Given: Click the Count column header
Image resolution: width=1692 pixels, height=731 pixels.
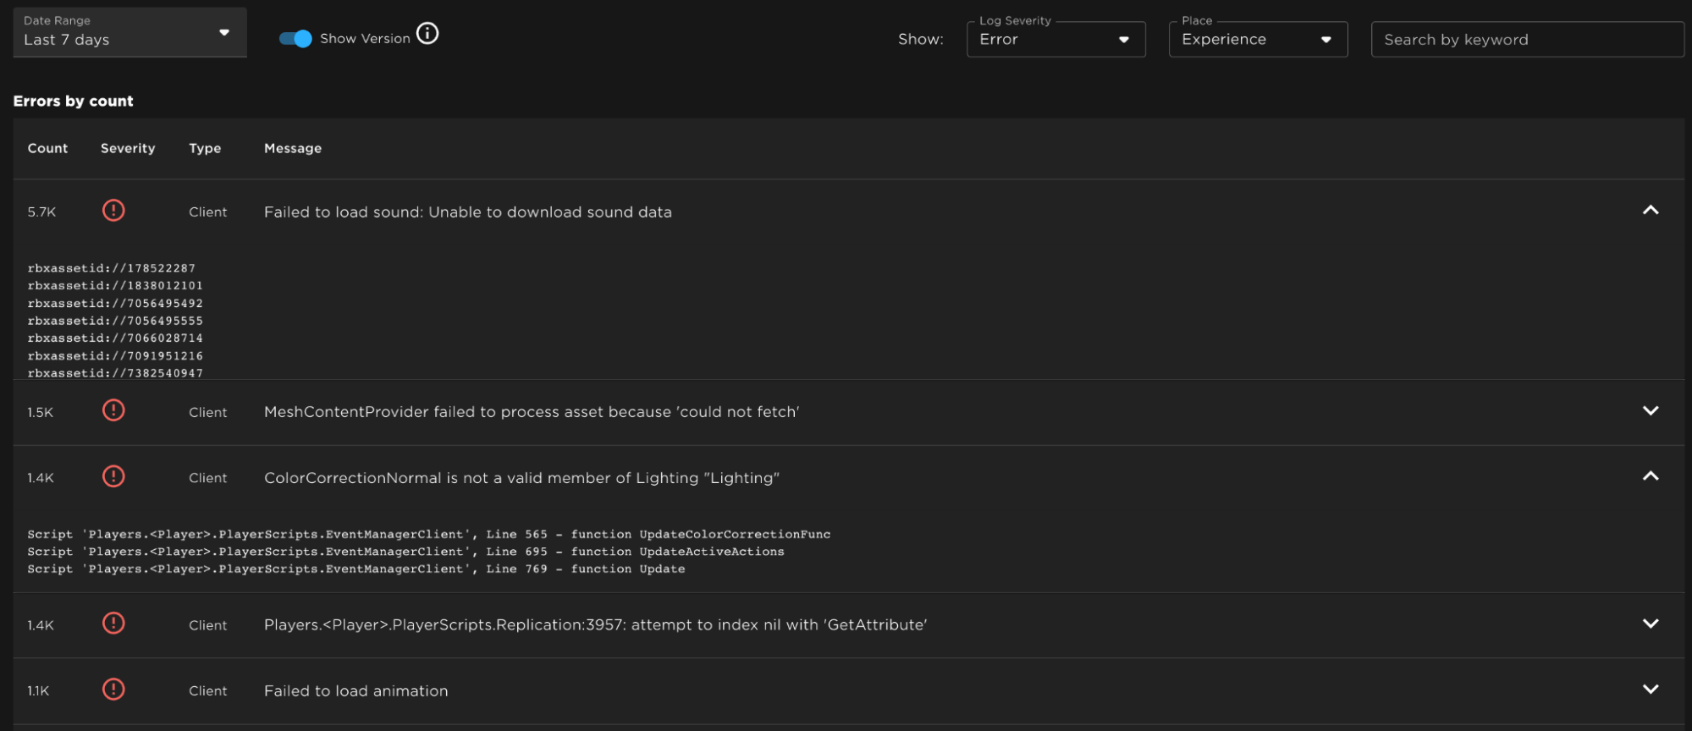Looking at the screenshot, I should click(47, 148).
